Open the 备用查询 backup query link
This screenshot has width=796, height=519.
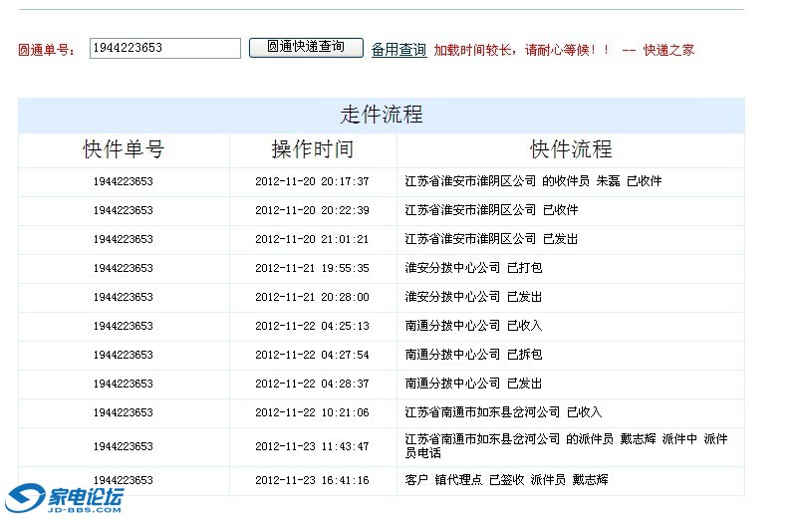coord(398,50)
